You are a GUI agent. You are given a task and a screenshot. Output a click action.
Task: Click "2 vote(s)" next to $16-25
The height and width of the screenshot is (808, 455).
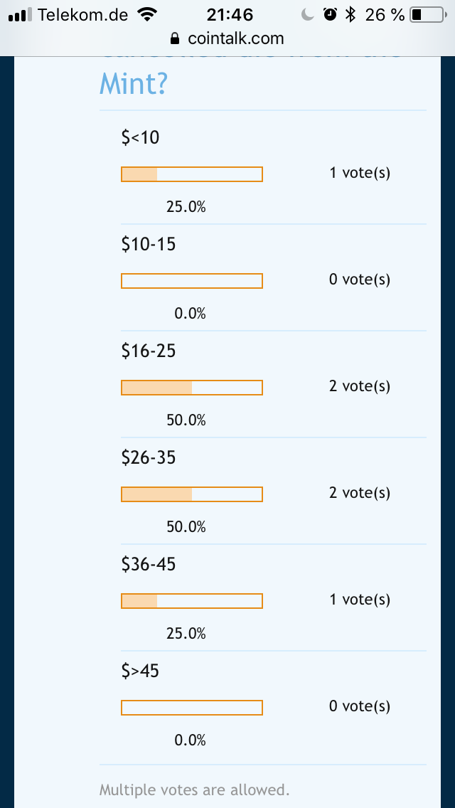(x=359, y=387)
